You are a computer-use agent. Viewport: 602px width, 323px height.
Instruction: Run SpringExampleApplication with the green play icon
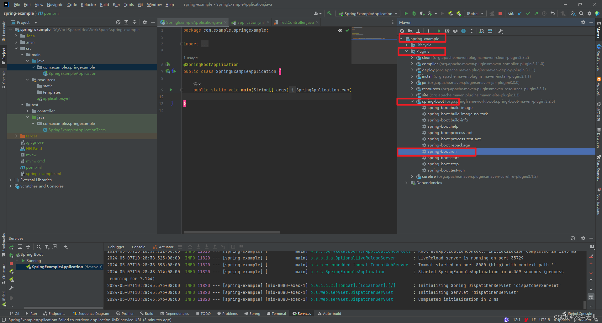(x=406, y=13)
